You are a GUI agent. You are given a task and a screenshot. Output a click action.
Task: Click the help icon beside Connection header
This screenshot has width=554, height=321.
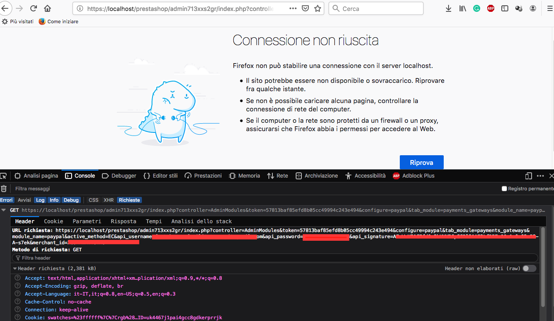click(18, 310)
